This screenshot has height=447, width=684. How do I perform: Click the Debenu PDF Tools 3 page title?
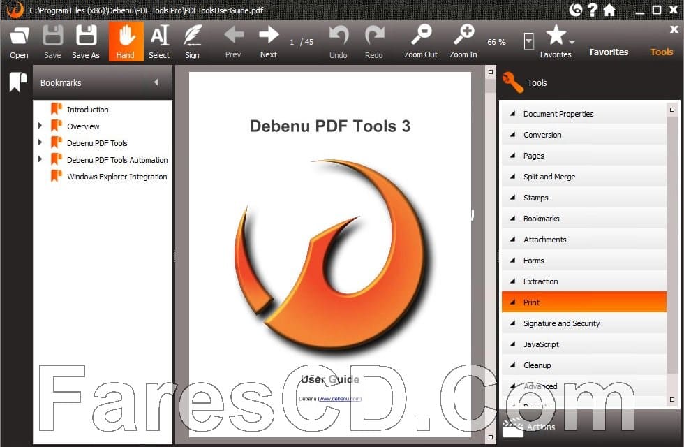click(x=329, y=126)
